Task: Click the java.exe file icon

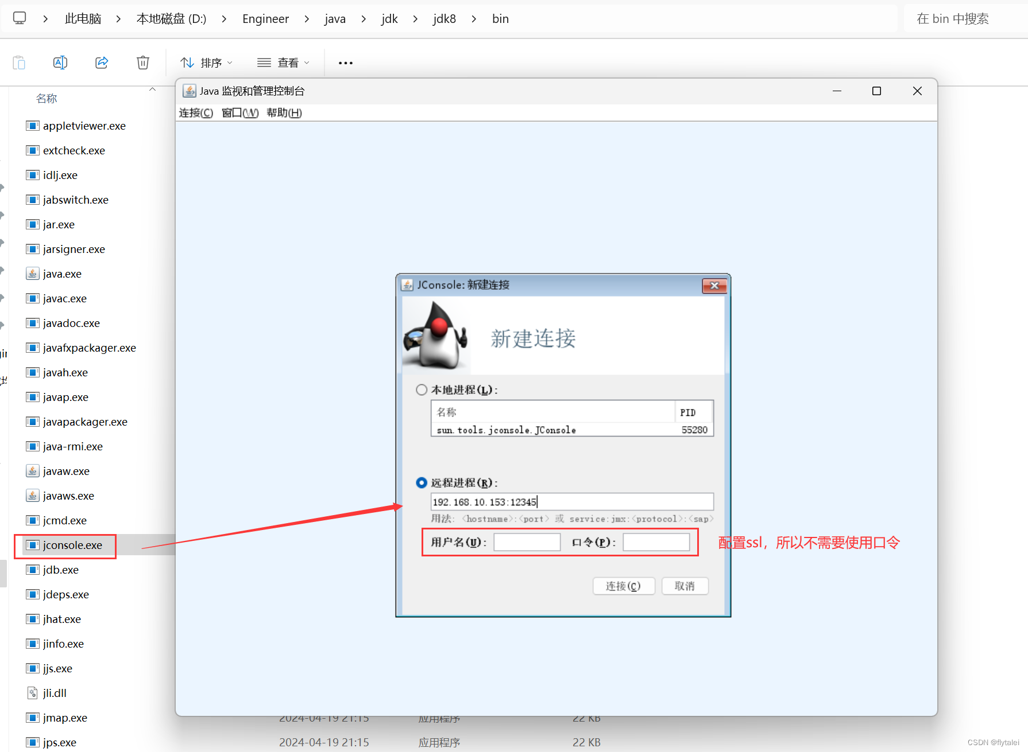Action: (33, 274)
